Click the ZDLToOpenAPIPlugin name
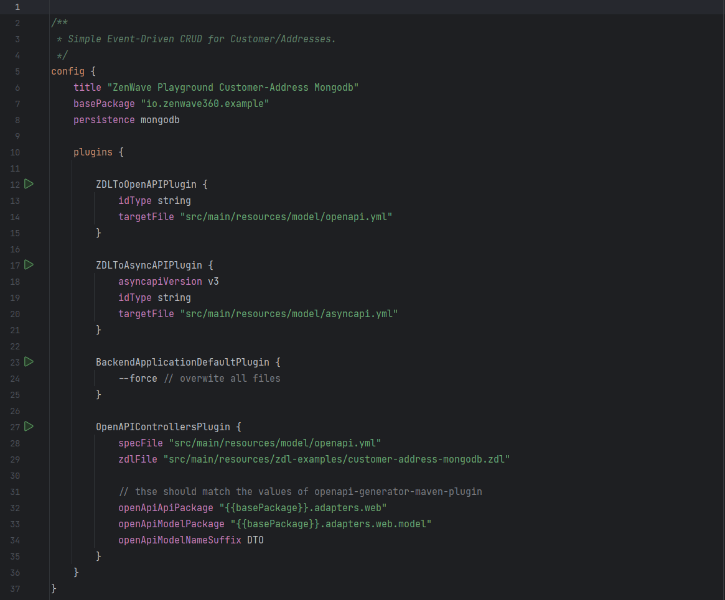Viewport: 725px width, 600px height. (x=146, y=184)
